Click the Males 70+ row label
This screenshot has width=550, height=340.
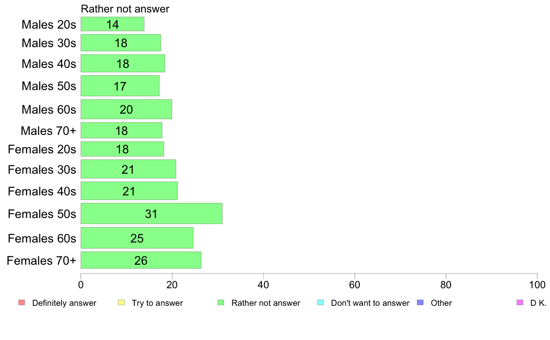coord(48,131)
